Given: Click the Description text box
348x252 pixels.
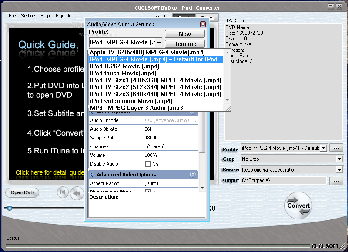Looking at the screenshot, I should 147,205.
